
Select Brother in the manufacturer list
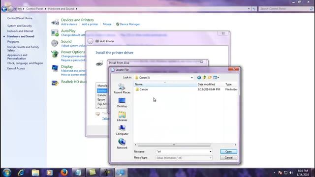pyautogui.click(x=102, y=90)
